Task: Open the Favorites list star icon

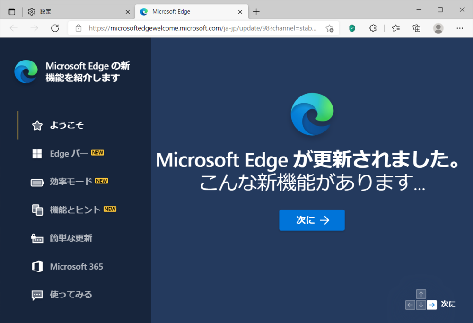Action: [396, 28]
